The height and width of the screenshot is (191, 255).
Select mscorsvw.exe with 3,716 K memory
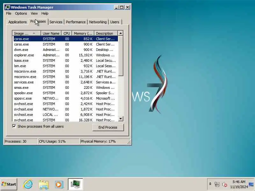click(66, 71)
